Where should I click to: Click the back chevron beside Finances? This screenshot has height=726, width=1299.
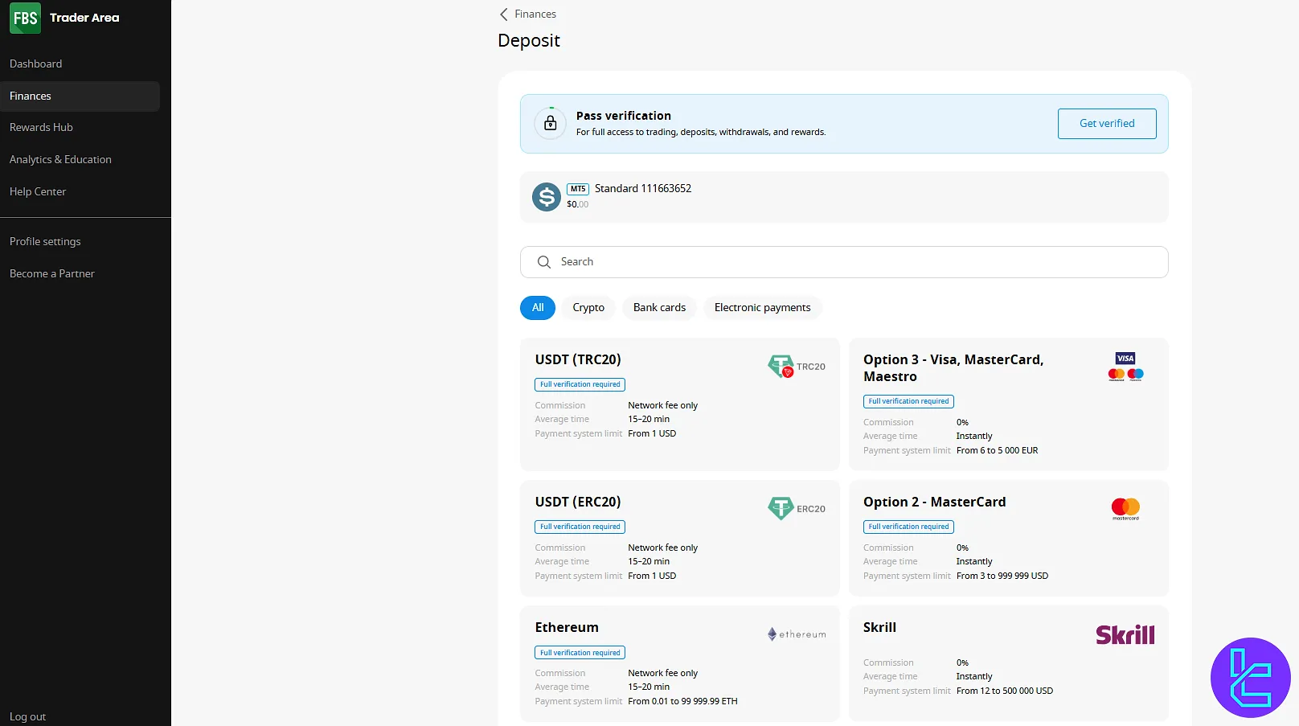point(504,14)
